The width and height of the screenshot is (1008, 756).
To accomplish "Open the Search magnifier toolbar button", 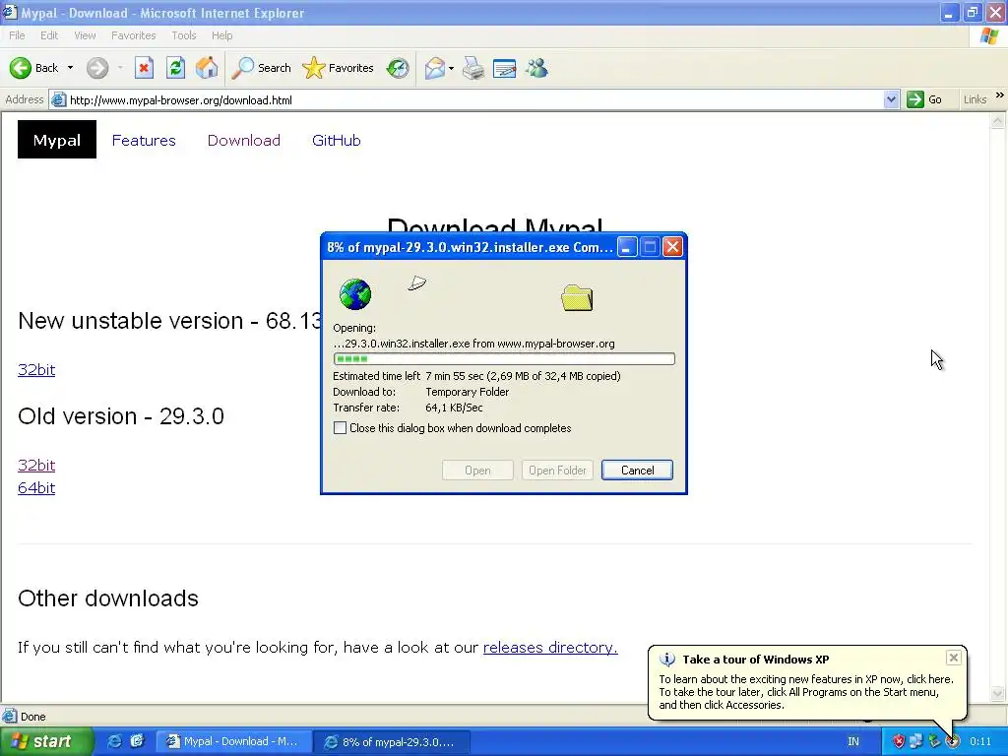I will coord(261,68).
